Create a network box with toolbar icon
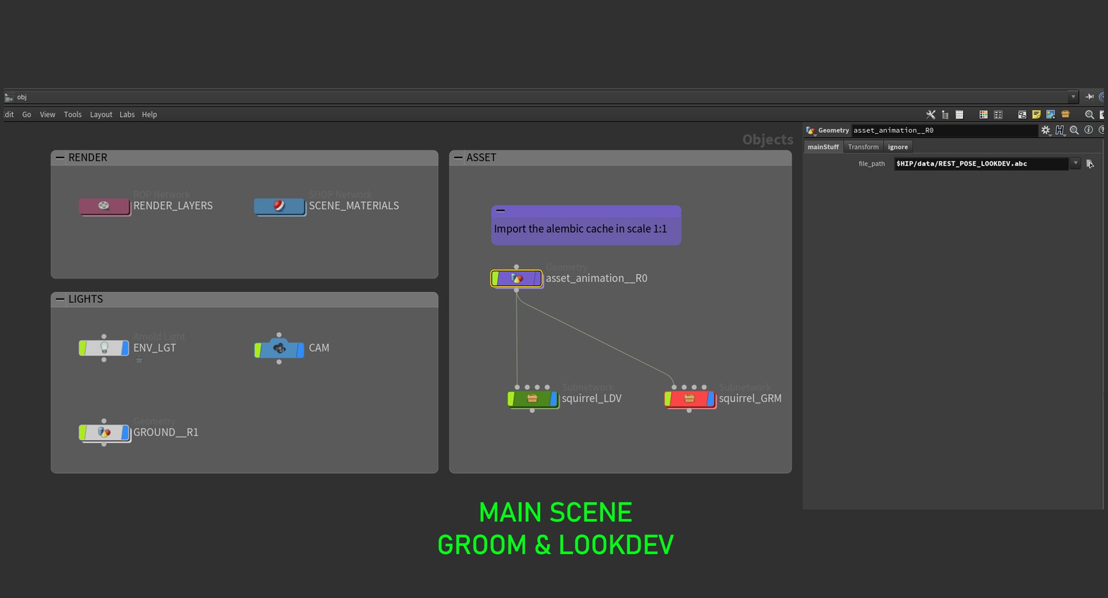Image resolution: width=1108 pixels, height=598 pixels. [x=1022, y=115]
